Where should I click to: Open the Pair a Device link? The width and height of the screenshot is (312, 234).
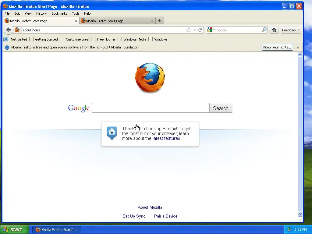pos(165,216)
